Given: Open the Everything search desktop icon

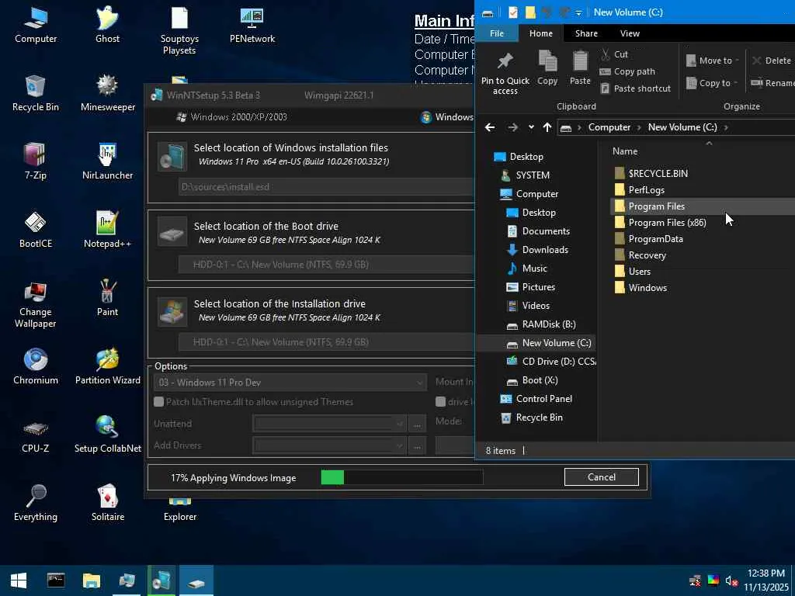Looking at the screenshot, I should [36, 502].
